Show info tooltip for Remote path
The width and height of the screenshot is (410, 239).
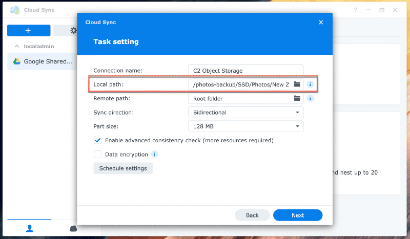(x=310, y=98)
